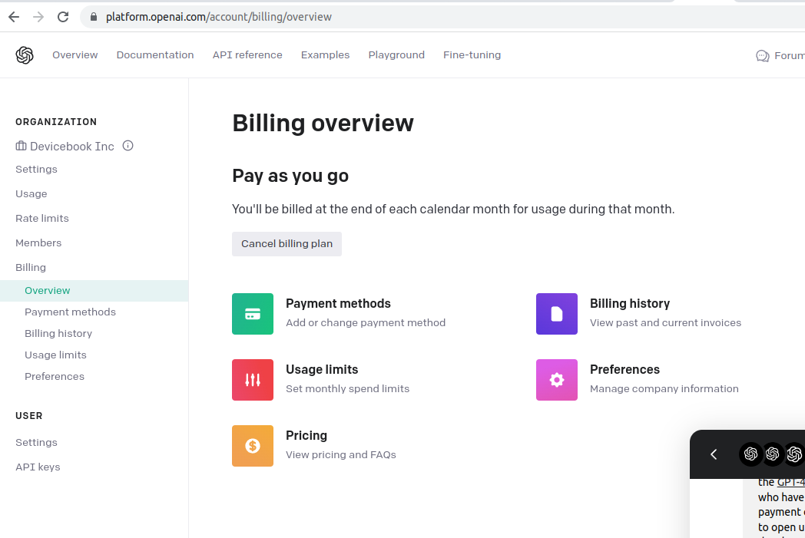Click the orange Pricing dollar icon
The image size is (805, 538).
pos(253,446)
